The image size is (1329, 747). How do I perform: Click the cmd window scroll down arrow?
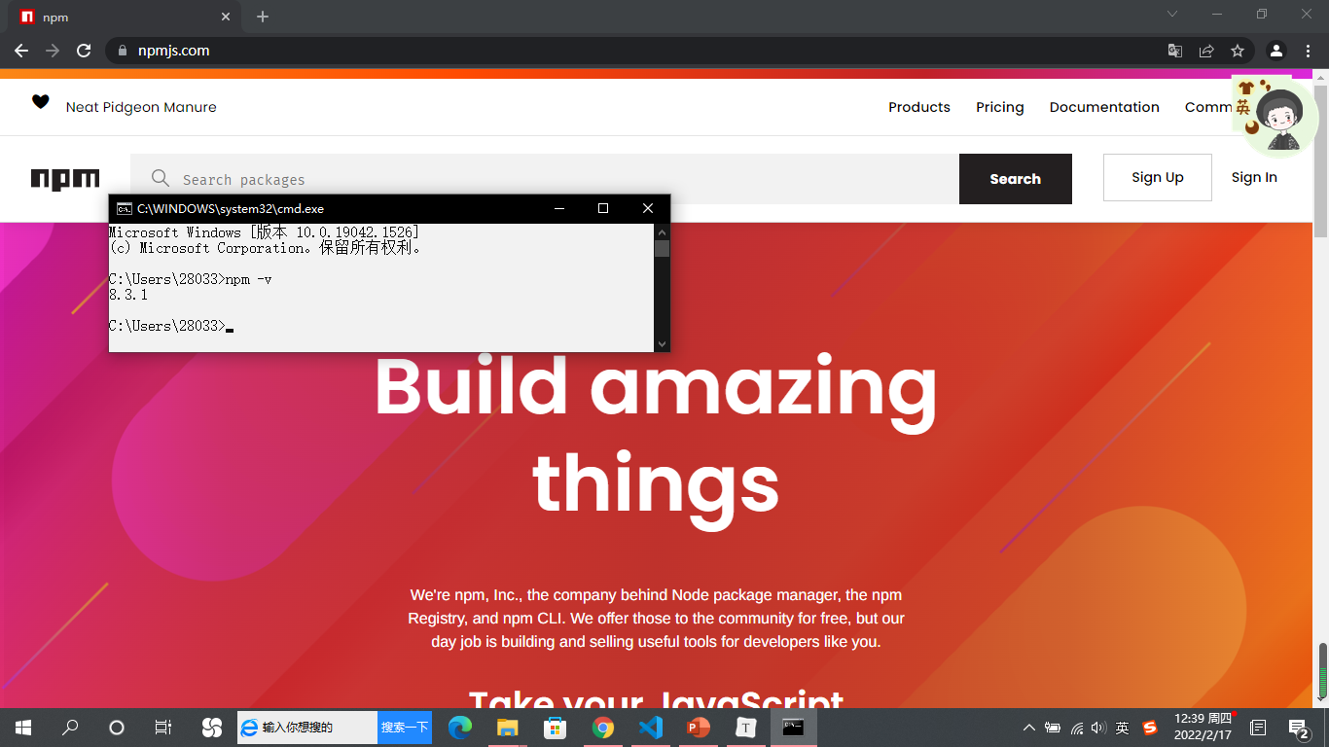pyautogui.click(x=662, y=343)
